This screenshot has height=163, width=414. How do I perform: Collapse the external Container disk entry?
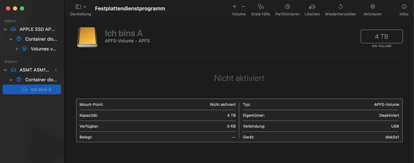pos(11,80)
